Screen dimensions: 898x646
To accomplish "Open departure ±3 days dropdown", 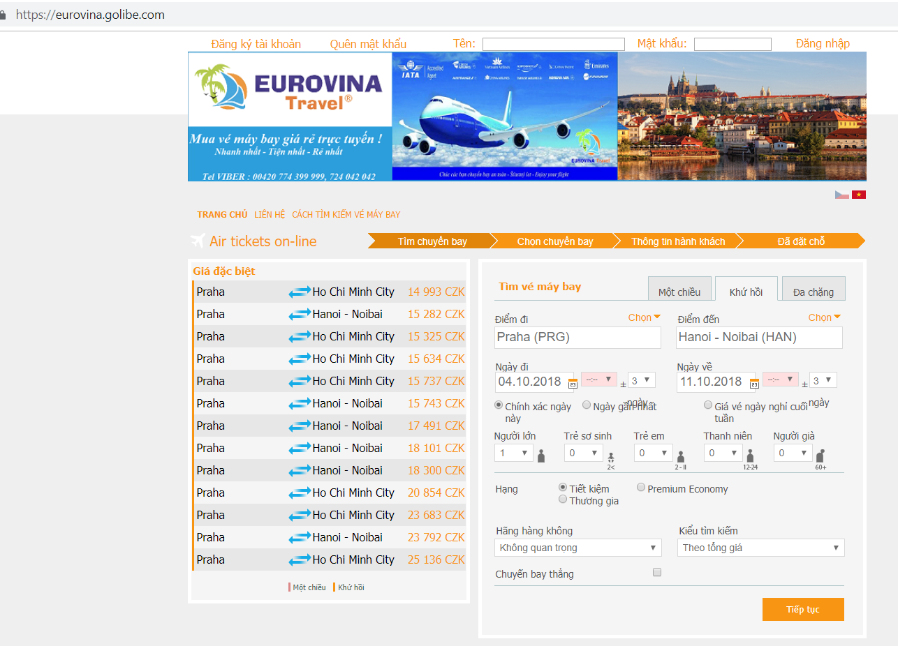I will click(642, 380).
